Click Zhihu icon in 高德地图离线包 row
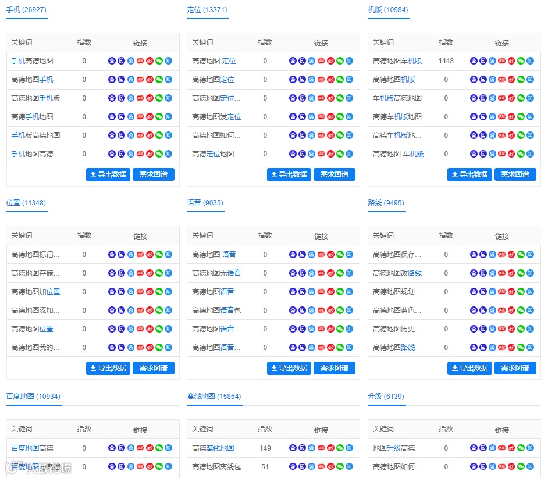 (x=350, y=466)
